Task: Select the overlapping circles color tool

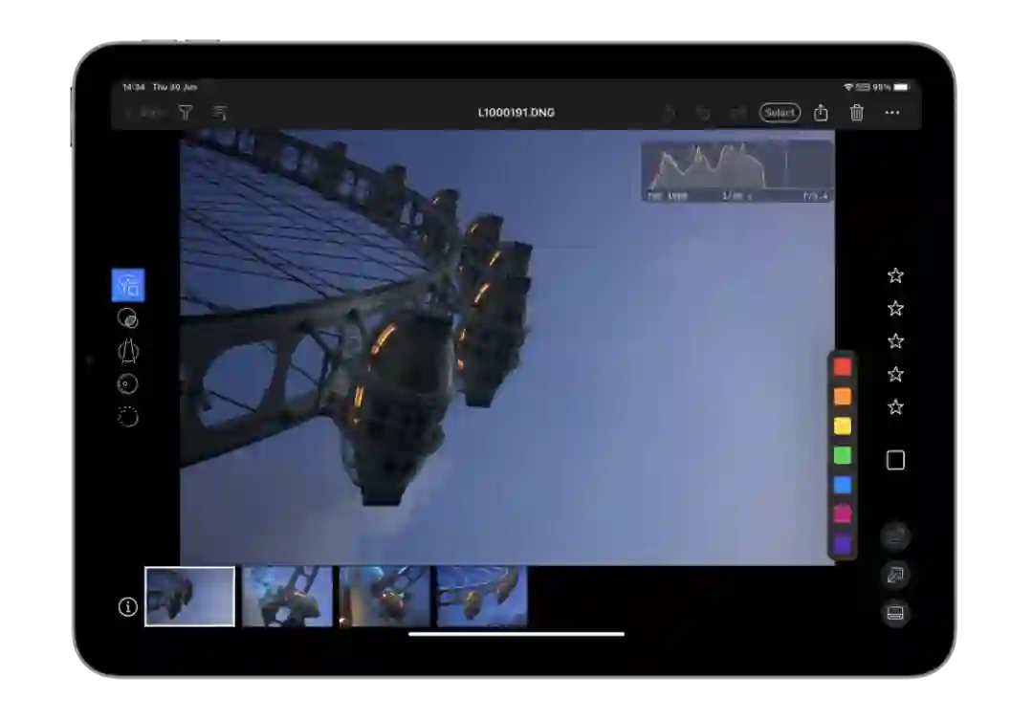Action: (x=127, y=318)
